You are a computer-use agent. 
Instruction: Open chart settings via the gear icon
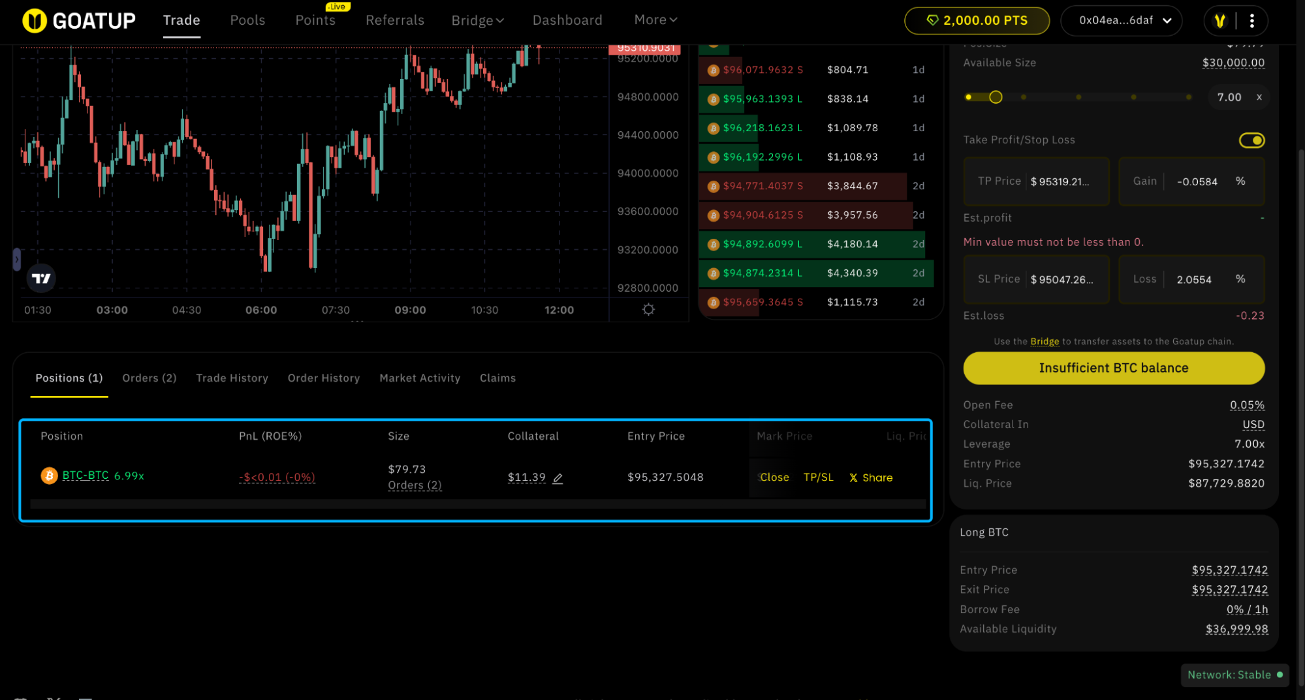(648, 309)
